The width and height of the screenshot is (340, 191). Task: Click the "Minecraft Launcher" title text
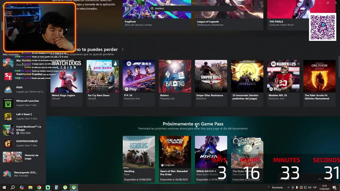click(x=28, y=101)
